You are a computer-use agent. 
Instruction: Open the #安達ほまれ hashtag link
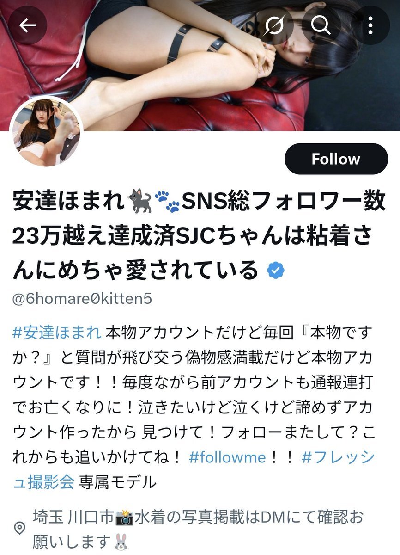(x=57, y=332)
